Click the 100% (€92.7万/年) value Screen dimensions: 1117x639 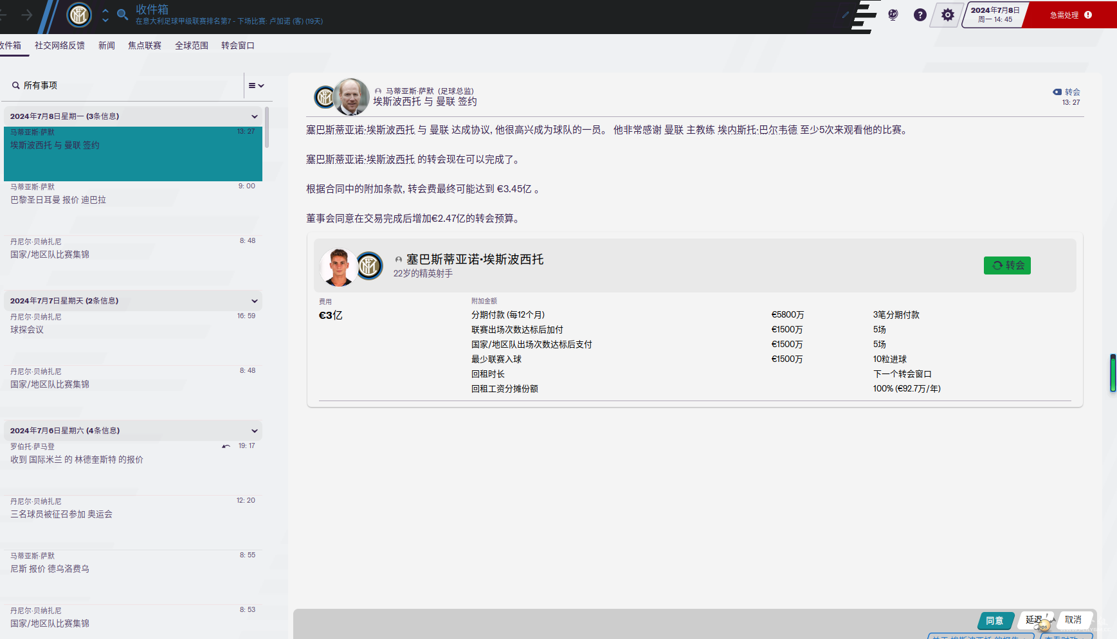[x=907, y=389]
